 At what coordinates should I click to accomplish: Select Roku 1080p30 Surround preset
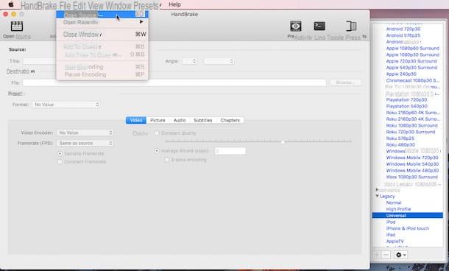pos(411,125)
